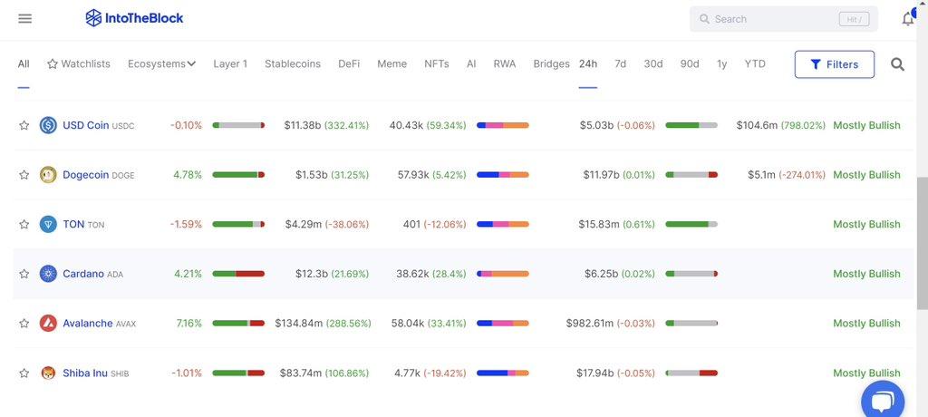Open the Filters button

tap(835, 64)
